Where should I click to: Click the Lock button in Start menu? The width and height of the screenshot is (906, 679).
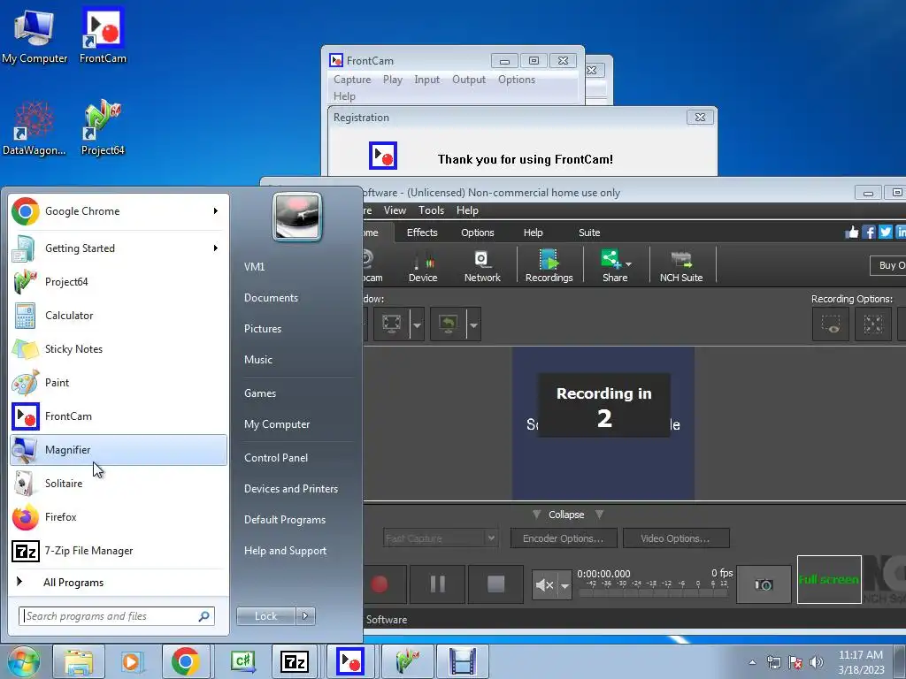[265, 616]
